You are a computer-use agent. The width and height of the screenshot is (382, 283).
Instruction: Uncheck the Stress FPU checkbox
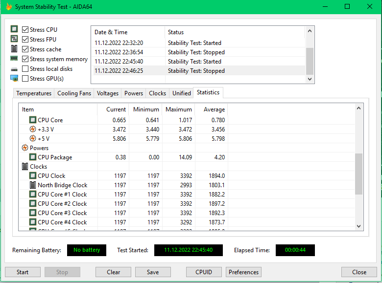point(25,40)
